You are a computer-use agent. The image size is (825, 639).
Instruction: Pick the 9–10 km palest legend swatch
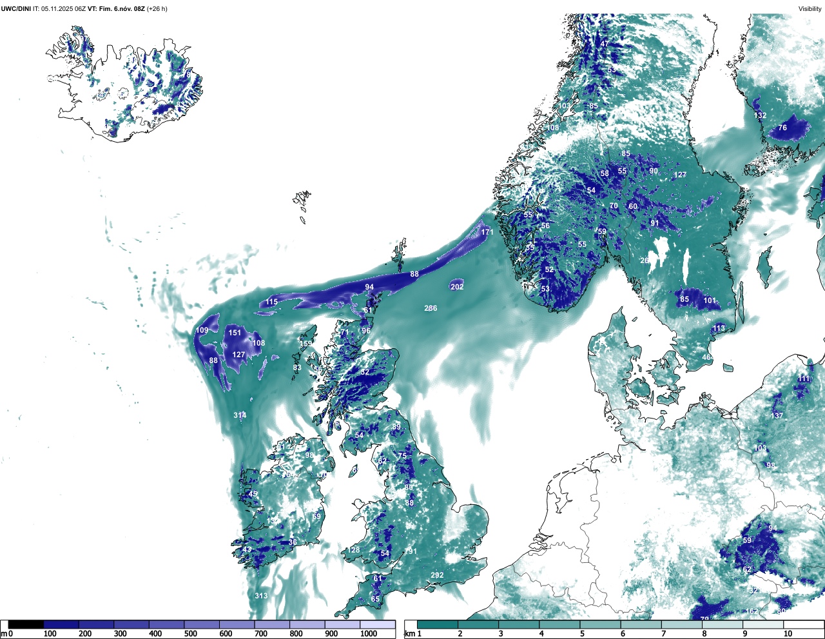coord(764,625)
